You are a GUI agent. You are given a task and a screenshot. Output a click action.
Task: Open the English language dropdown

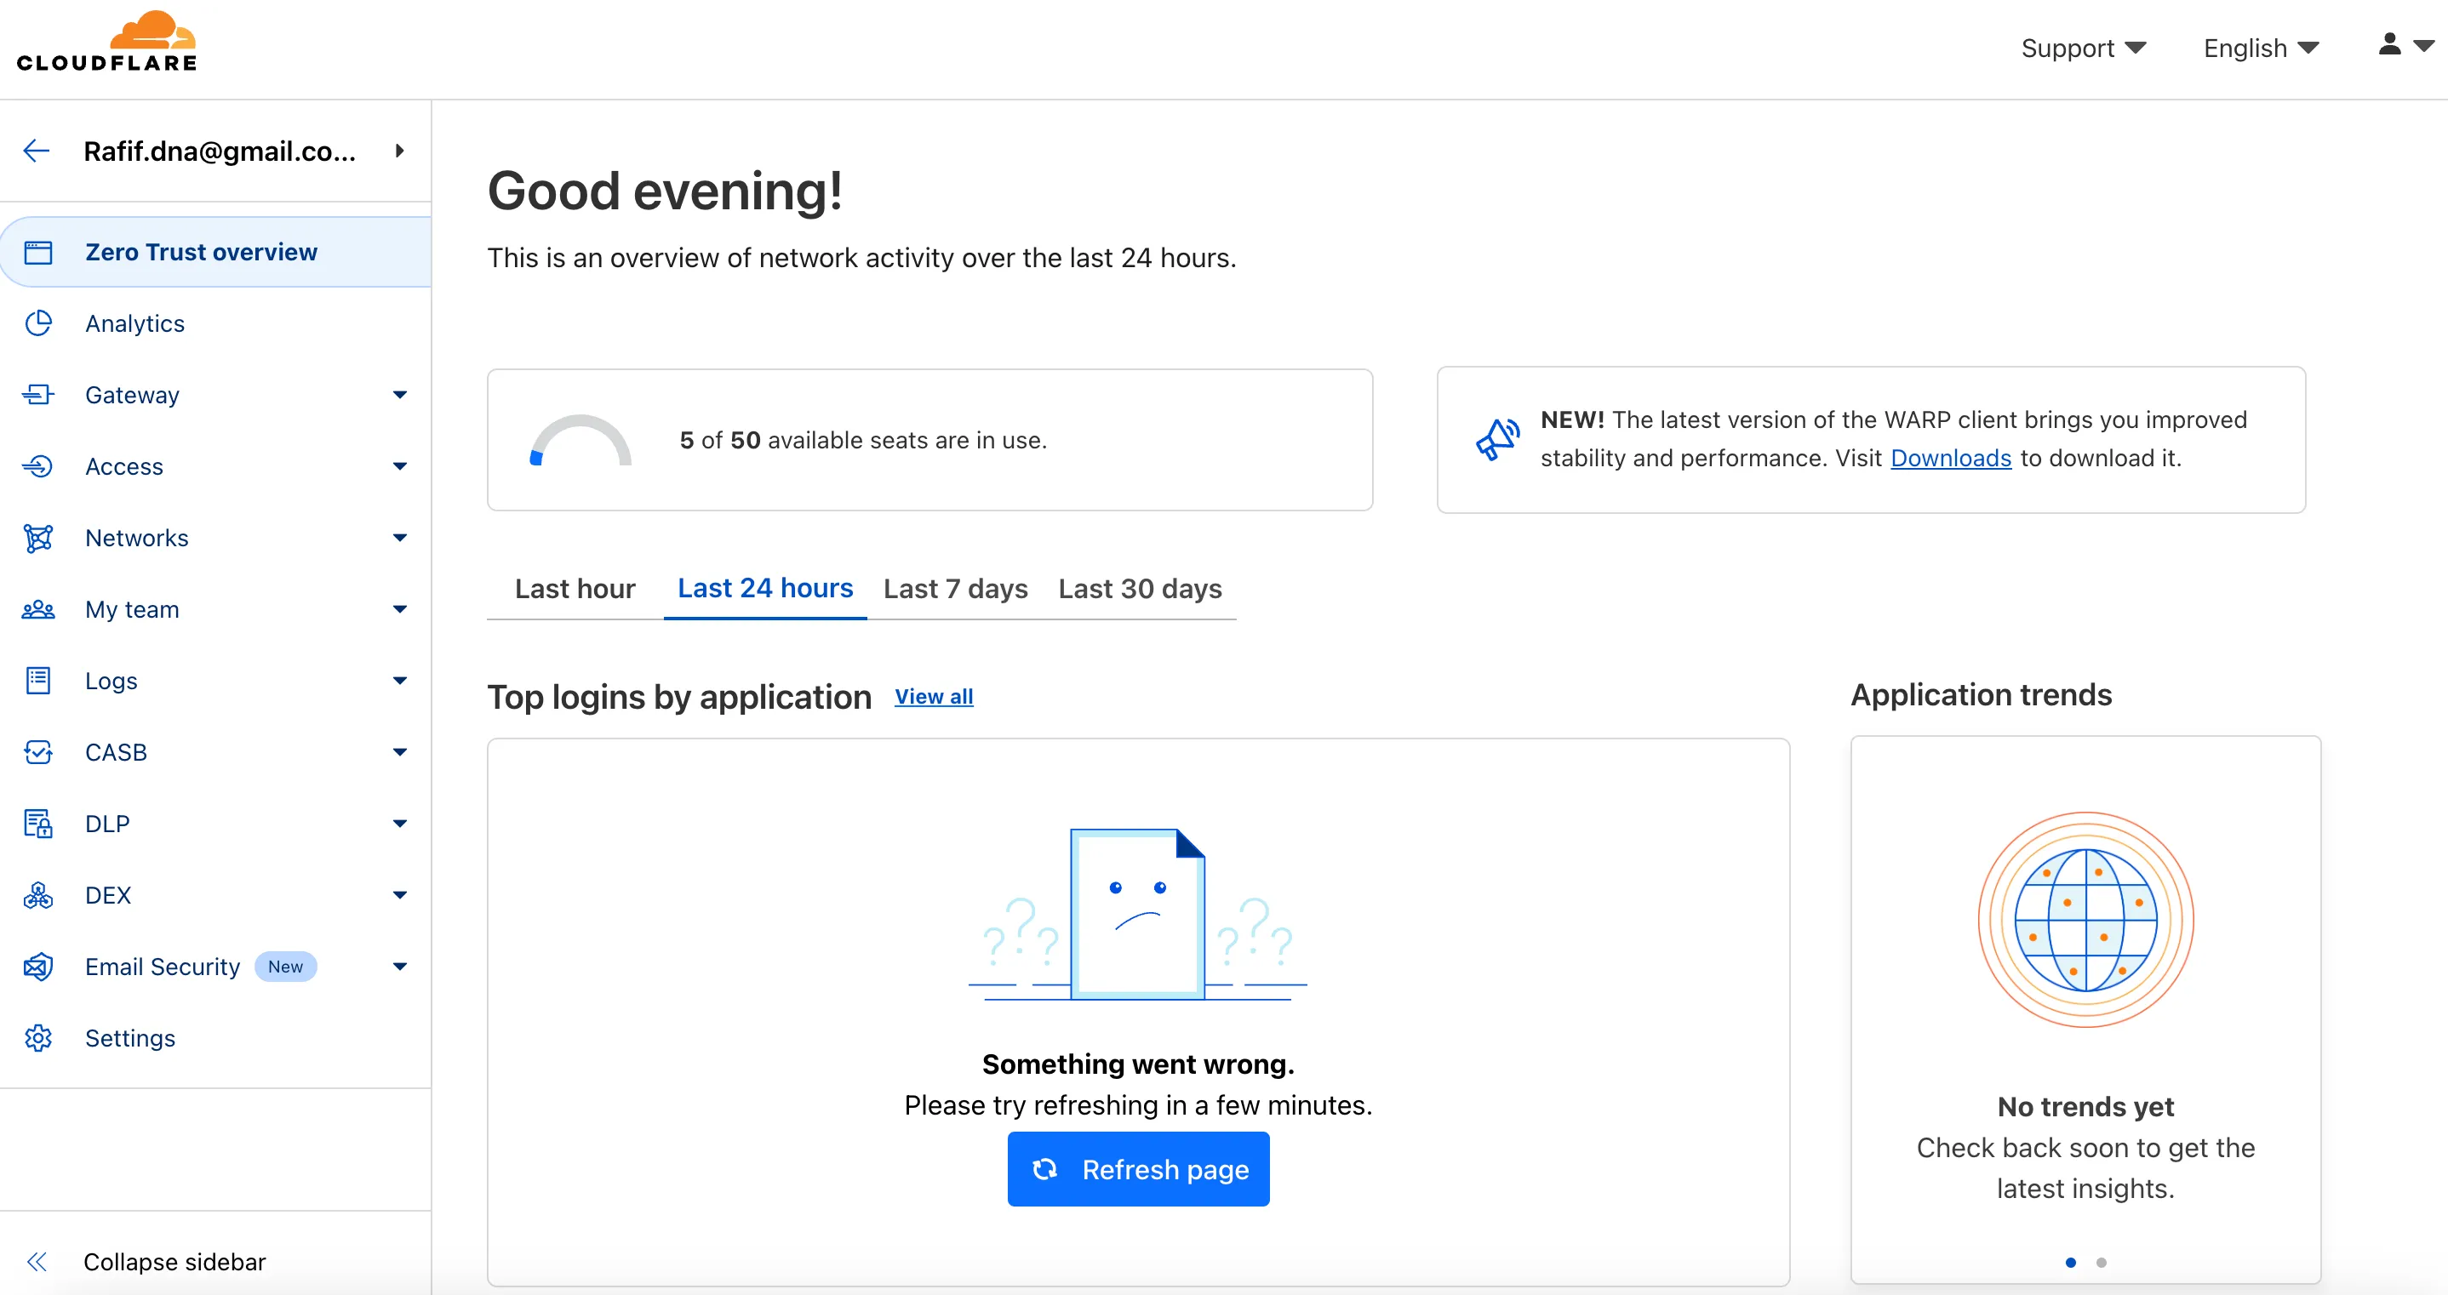point(2261,48)
